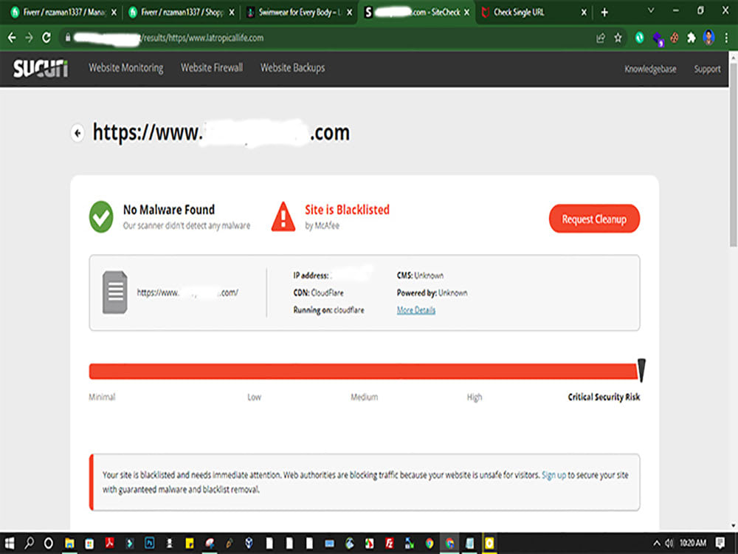Share this page via address bar icon
The height and width of the screenshot is (554, 738).
600,38
